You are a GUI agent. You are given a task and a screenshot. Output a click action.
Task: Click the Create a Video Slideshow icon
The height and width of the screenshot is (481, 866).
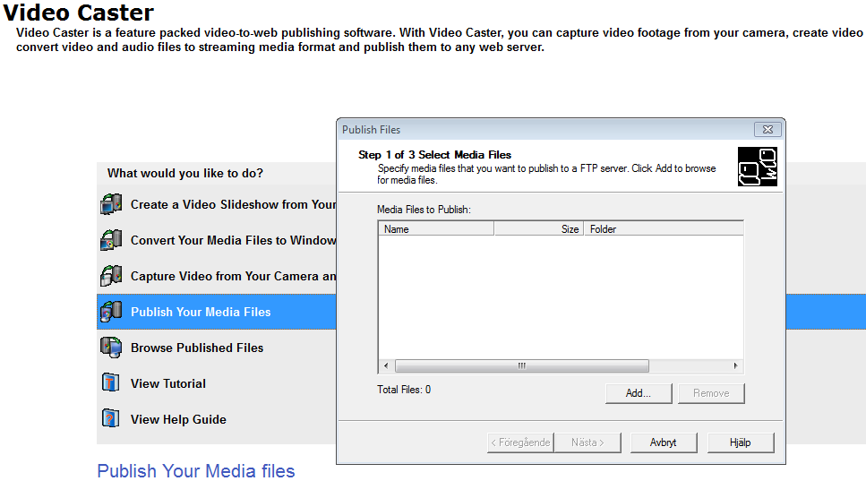[110, 204]
